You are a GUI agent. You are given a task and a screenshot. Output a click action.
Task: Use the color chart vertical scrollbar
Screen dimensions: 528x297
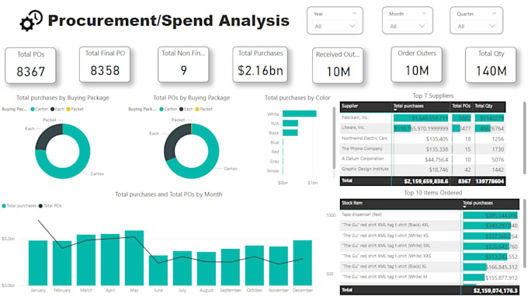click(x=334, y=138)
